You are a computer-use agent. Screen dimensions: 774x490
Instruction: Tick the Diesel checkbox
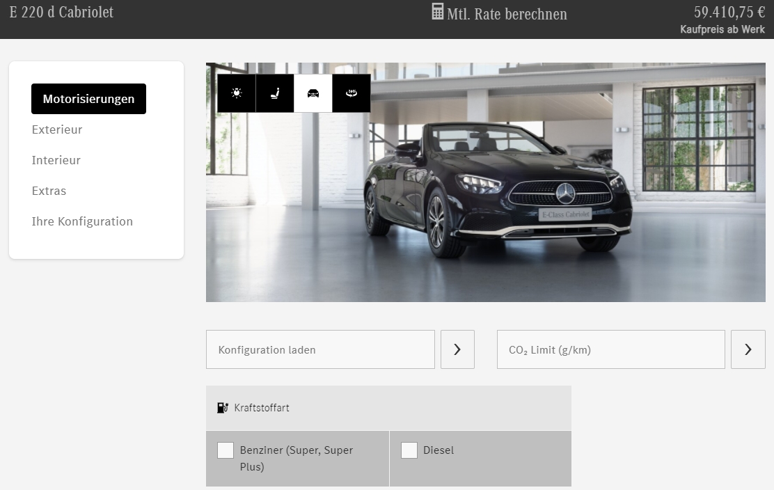[x=409, y=450]
